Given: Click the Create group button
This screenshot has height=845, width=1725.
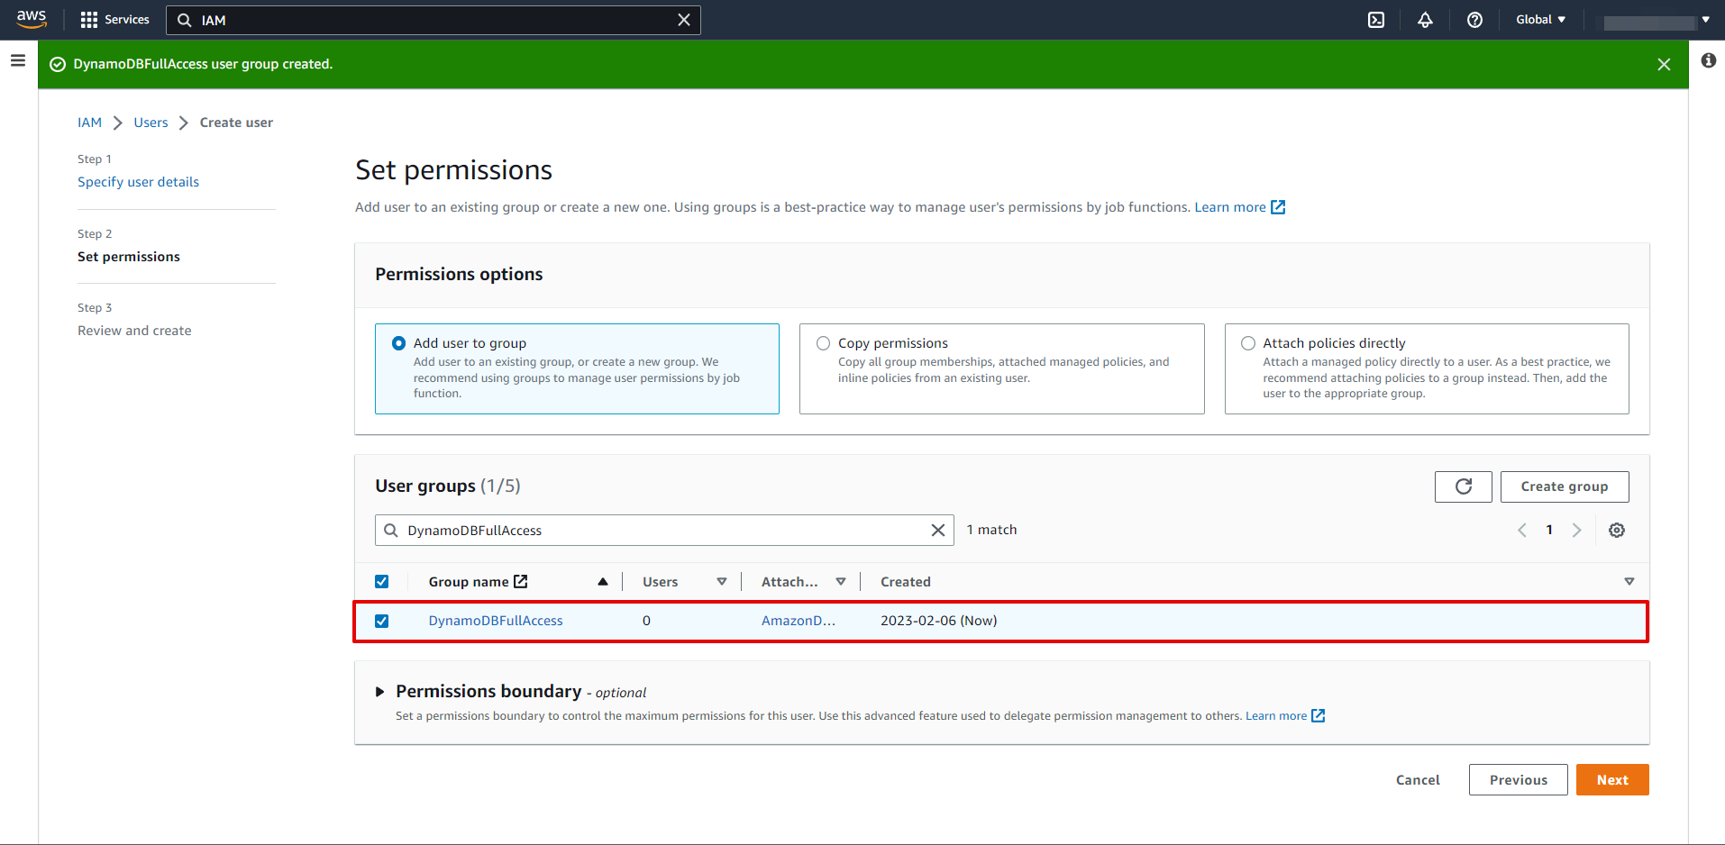Looking at the screenshot, I should pyautogui.click(x=1564, y=486).
